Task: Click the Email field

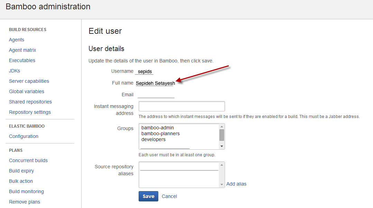Action: click(x=156, y=95)
